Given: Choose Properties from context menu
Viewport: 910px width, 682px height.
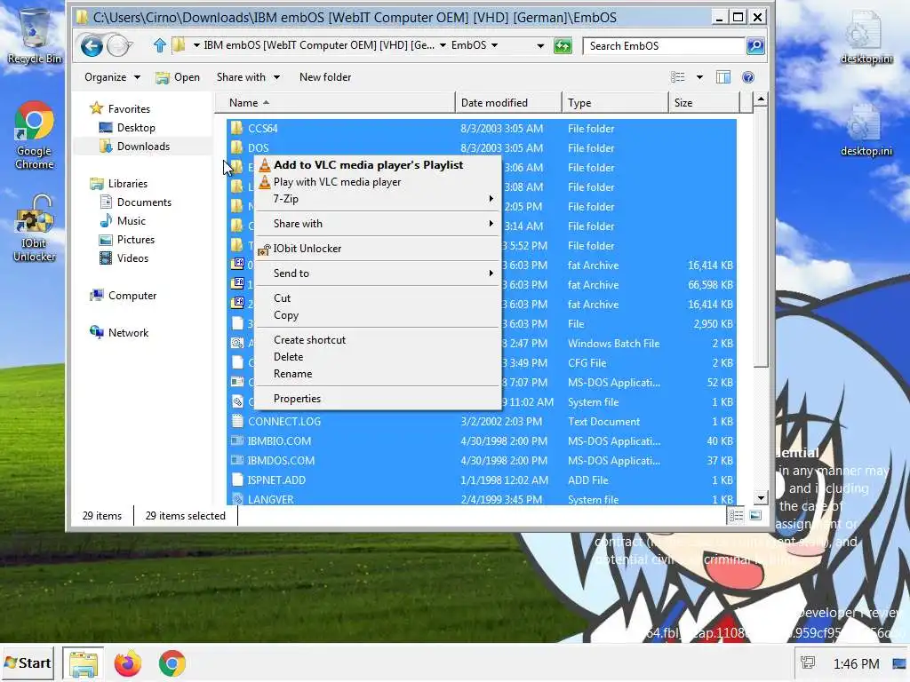Looking at the screenshot, I should coord(378,399).
